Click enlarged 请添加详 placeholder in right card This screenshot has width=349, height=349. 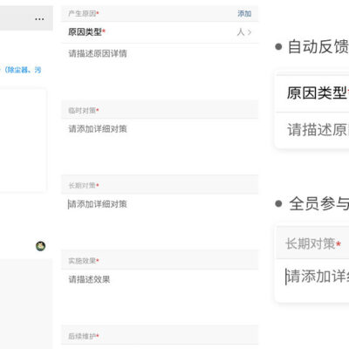tap(318, 276)
